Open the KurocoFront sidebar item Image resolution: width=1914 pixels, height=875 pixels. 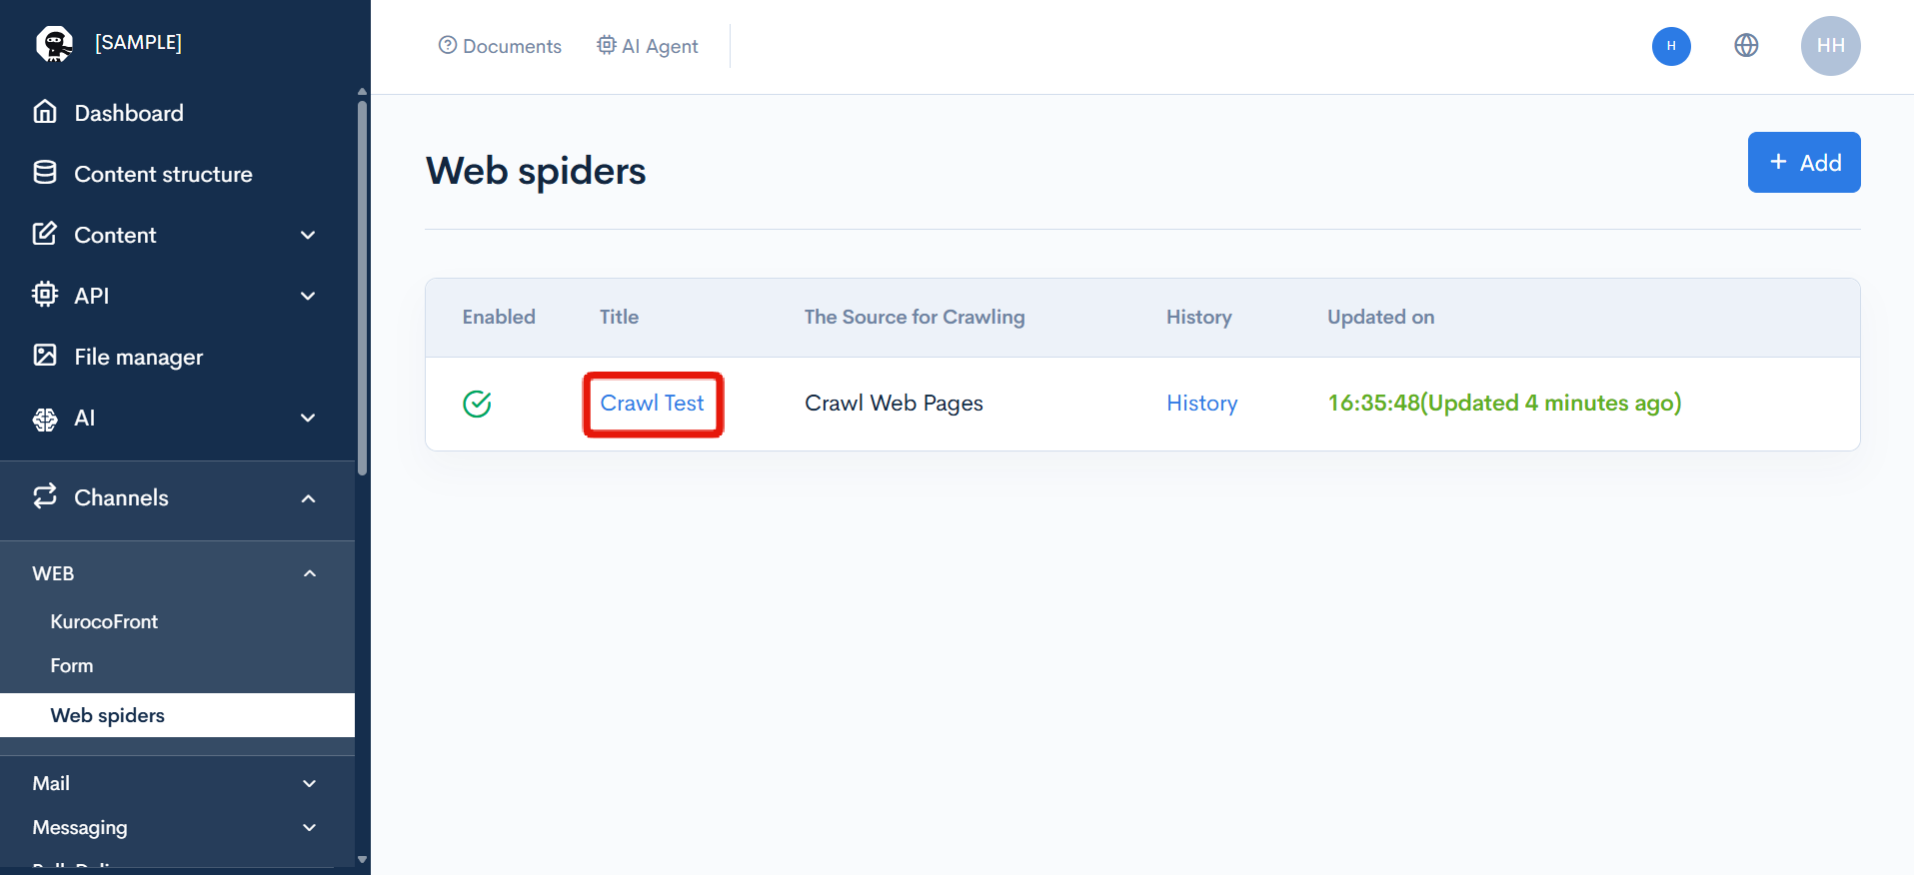click(x=104, y=621)
